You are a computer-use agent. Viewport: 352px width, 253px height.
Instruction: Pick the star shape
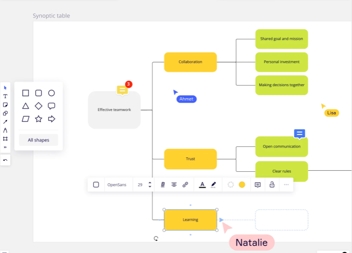pos(38,119)
